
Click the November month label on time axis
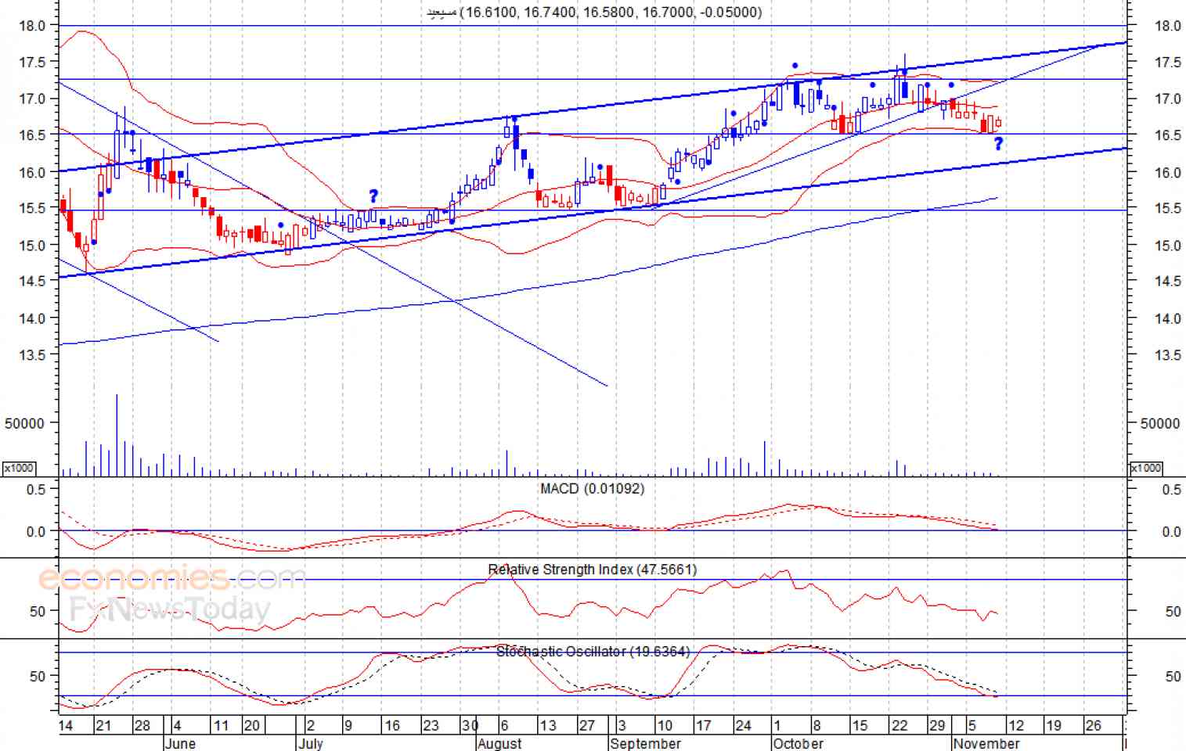point(986,743)
